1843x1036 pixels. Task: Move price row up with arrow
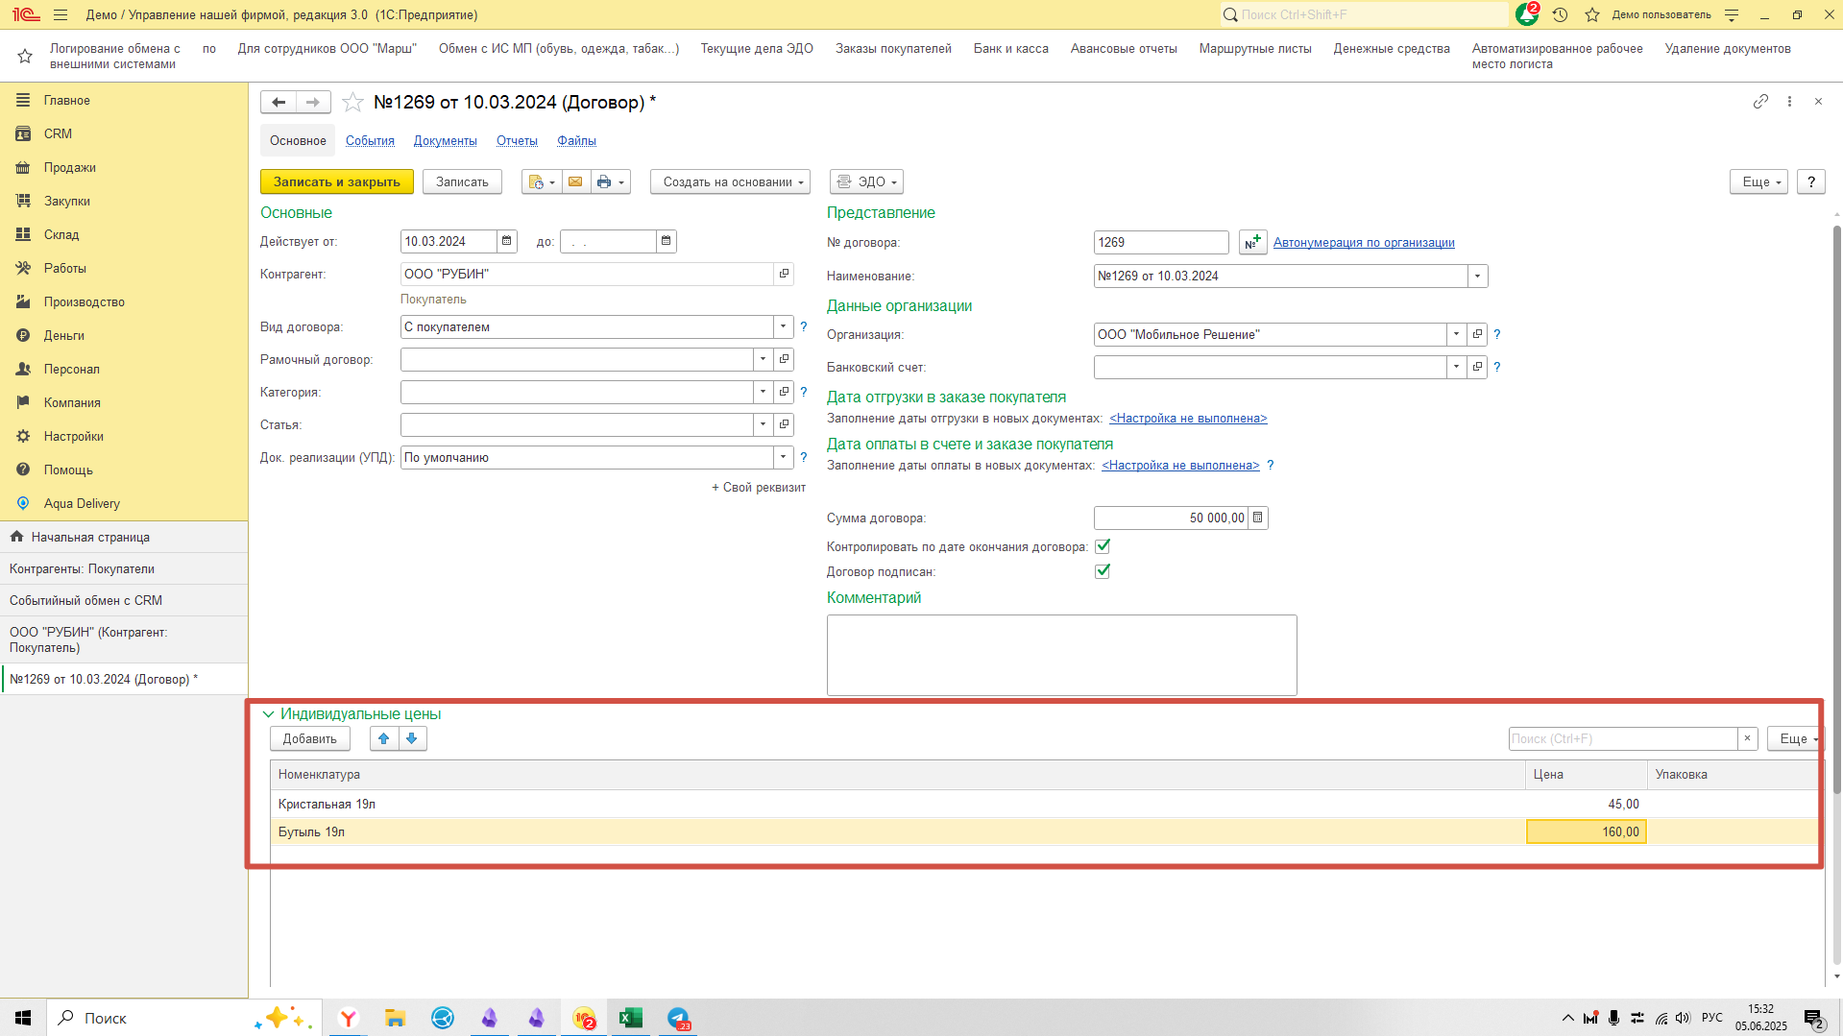(384, 738)
